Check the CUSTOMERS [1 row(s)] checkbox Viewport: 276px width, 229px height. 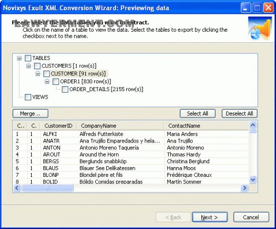pos(37,66)
